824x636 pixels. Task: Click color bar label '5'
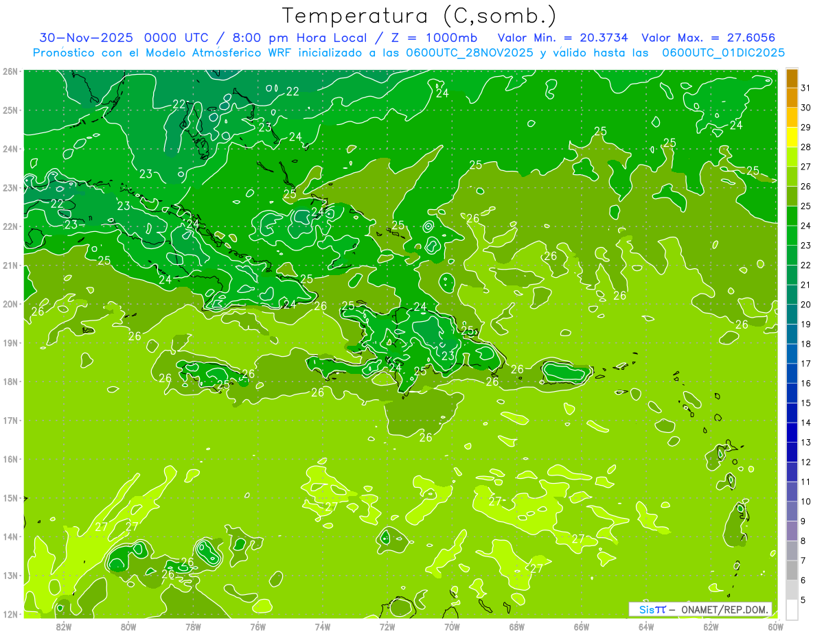pos(803,600)
